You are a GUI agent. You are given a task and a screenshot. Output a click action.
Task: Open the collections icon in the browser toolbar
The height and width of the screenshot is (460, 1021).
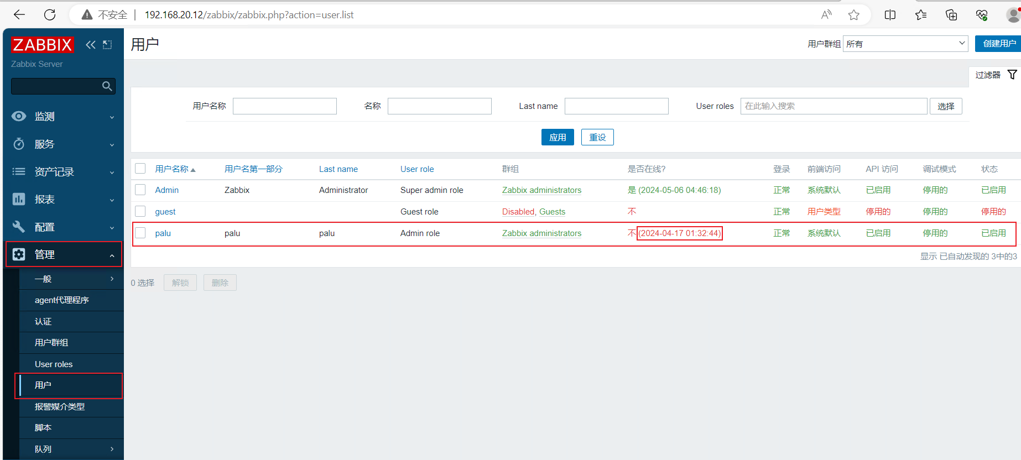point(951,15)
